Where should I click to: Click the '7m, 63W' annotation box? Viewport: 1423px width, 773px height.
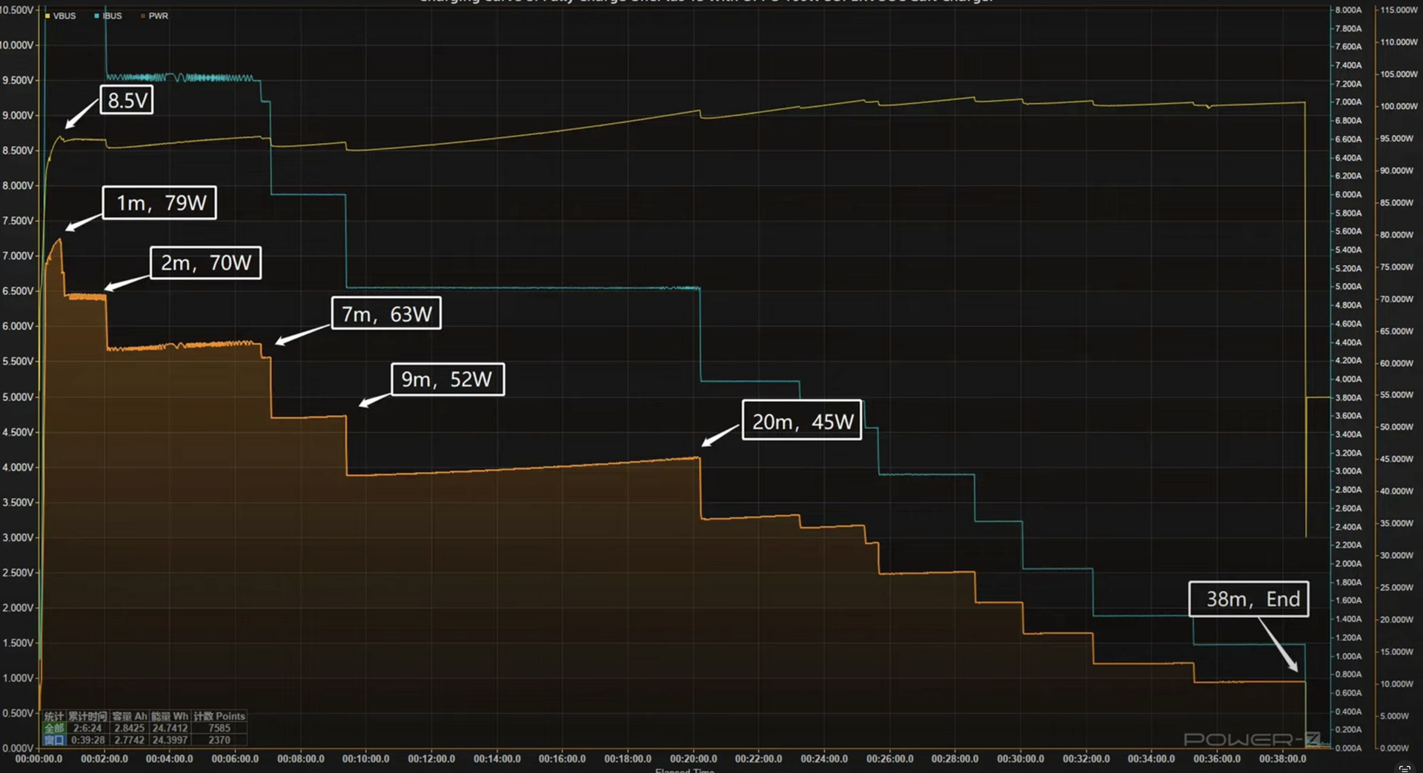click(386, 313)
